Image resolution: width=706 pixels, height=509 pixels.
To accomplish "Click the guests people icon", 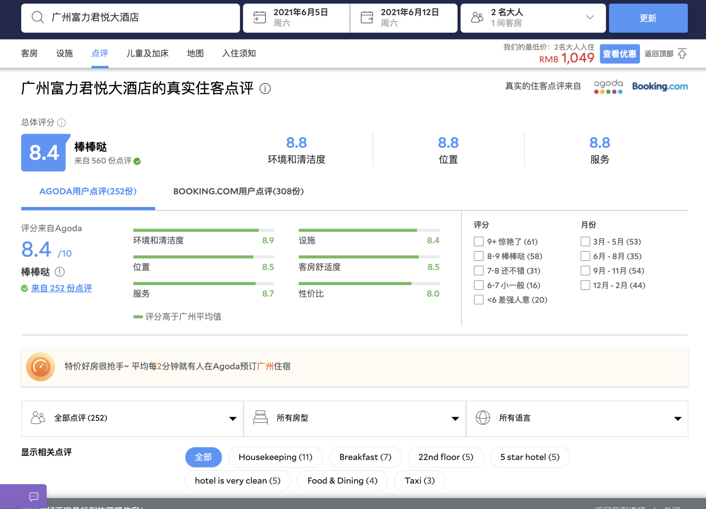I will [x=477, y=17].
